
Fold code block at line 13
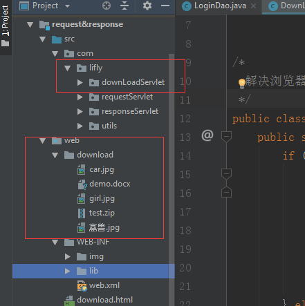coord(226,137)
